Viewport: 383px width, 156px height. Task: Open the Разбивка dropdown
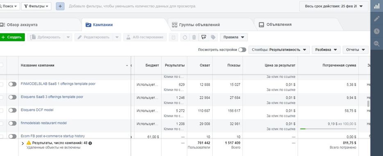tap(326, 50)
